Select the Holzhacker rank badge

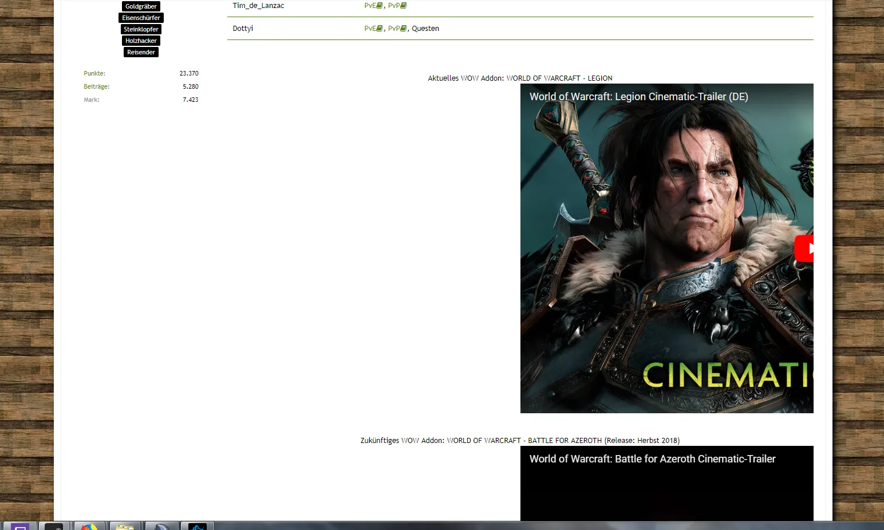141,41
